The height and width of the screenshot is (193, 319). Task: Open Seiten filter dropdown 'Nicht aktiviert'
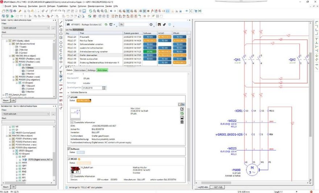pos(26,28)
